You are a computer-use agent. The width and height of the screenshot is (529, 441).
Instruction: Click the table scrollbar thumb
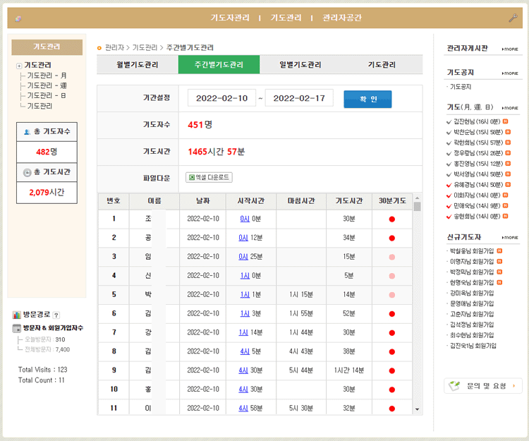tap(418, 207)
